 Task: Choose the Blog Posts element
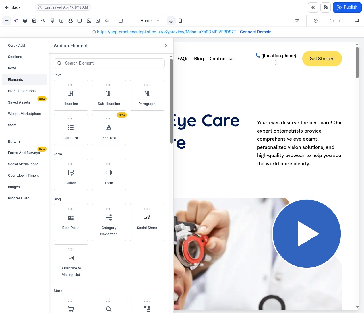coord(71,223)
